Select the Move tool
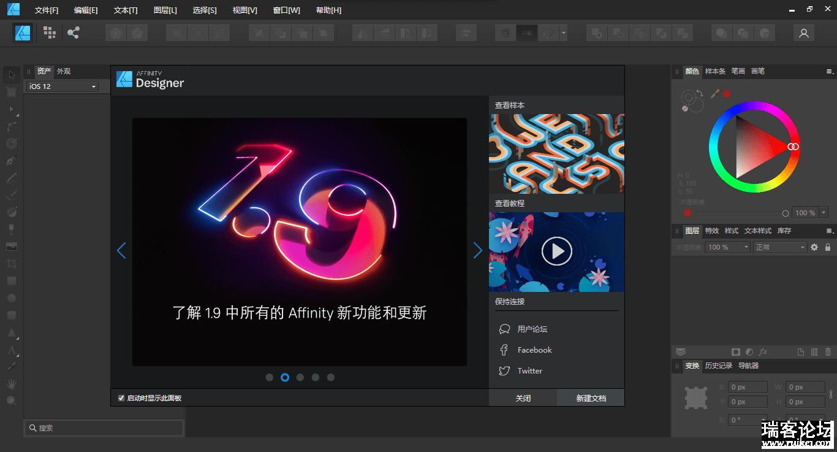The width and height of the screenshot is (837, 452). click(x=11, y=75)
